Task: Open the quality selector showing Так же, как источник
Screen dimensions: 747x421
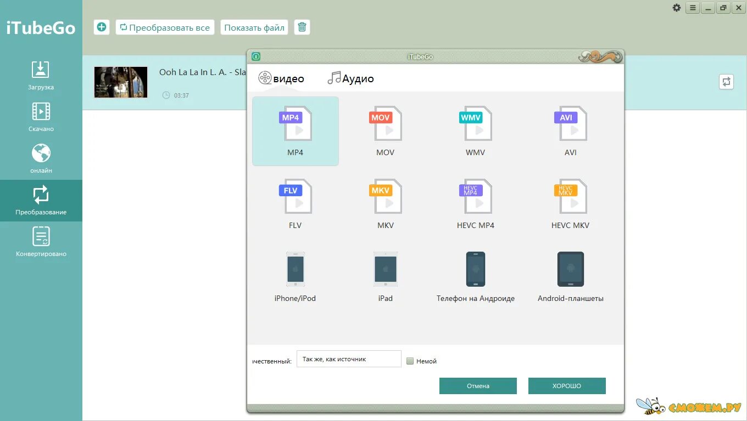Action: click(349, 359)
